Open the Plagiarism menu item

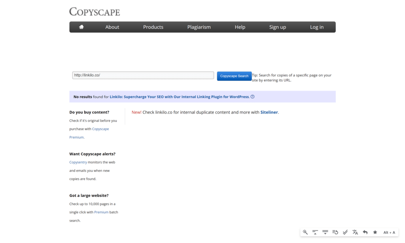pyautogui.click(x=199, y=27)
